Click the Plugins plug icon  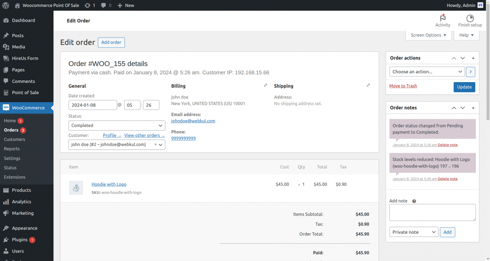(6, 240)
